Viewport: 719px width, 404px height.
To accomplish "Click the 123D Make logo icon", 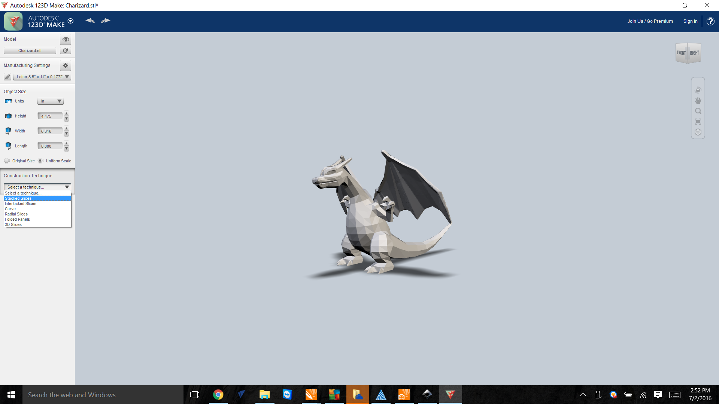I will point(13,21).
